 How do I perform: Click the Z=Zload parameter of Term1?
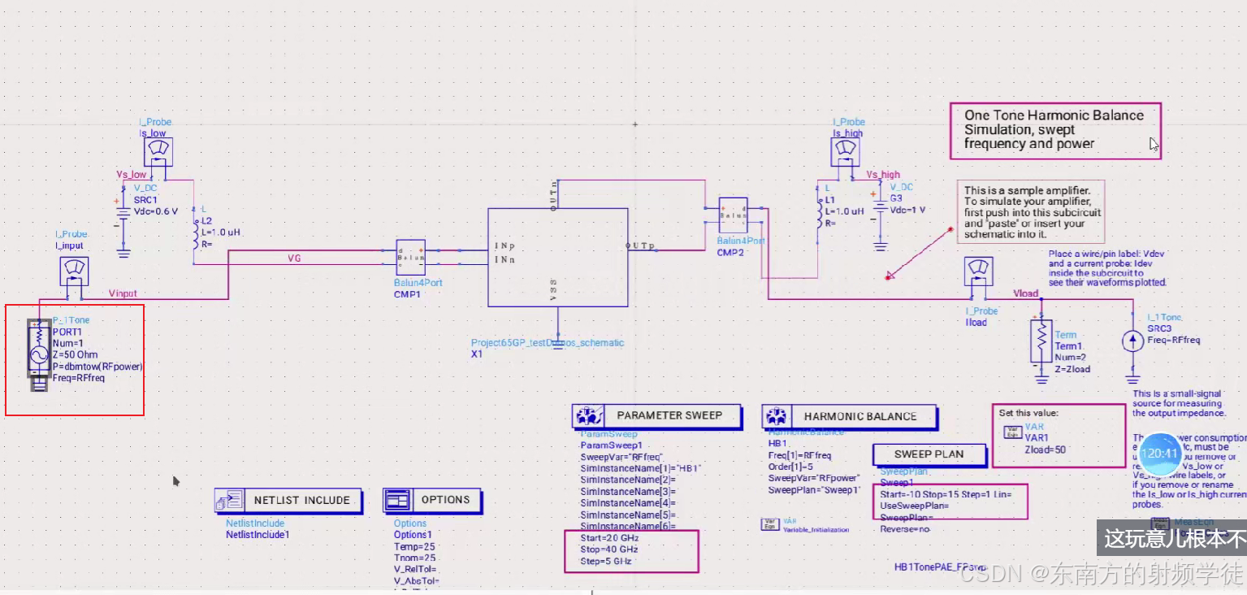tap(1072, 369)
